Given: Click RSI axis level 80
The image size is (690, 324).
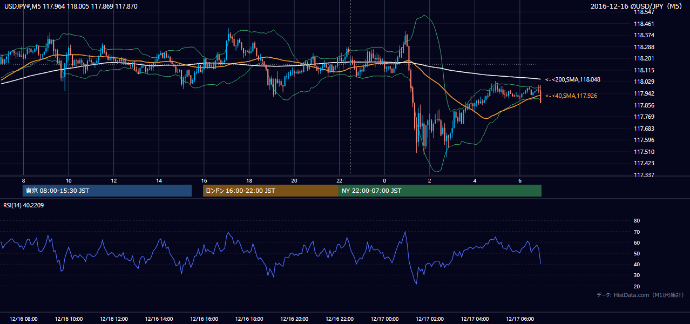Looking at the screenshot, I should pos(637,221).
